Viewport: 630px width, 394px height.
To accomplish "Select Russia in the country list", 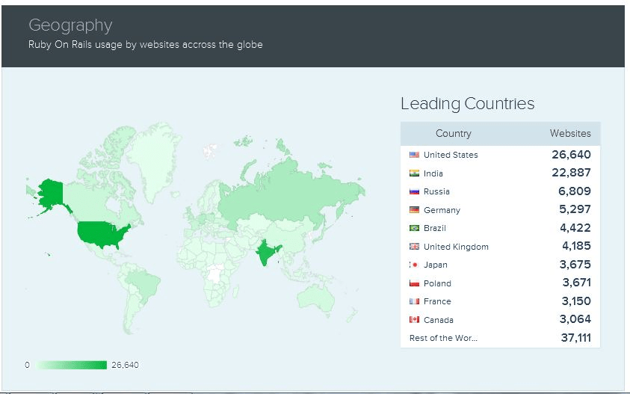I will click(x=436, y=191).
